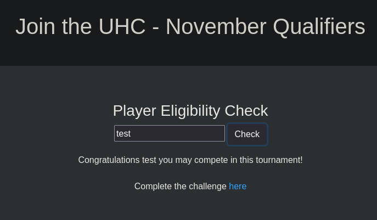Image resolution: width=377 pixels, height=220 pixels.
Task: Click the word "November" in the title
Action: pyautogui.click(x=216, y=26)
